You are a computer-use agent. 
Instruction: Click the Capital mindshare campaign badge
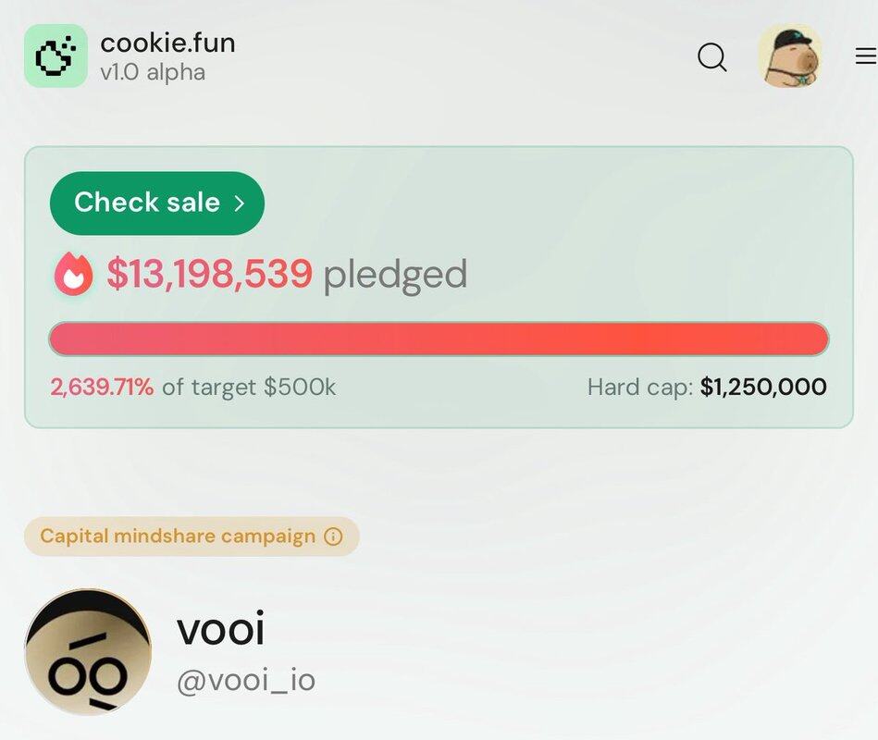[178, 536]
